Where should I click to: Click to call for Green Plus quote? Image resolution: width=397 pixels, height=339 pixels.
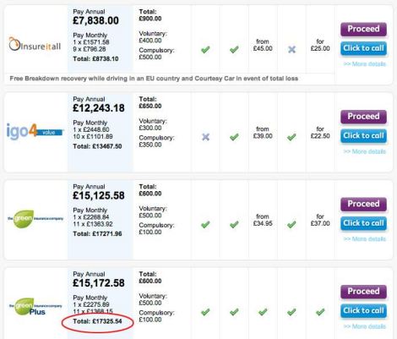pyautogui.click(x=363, y=310)
